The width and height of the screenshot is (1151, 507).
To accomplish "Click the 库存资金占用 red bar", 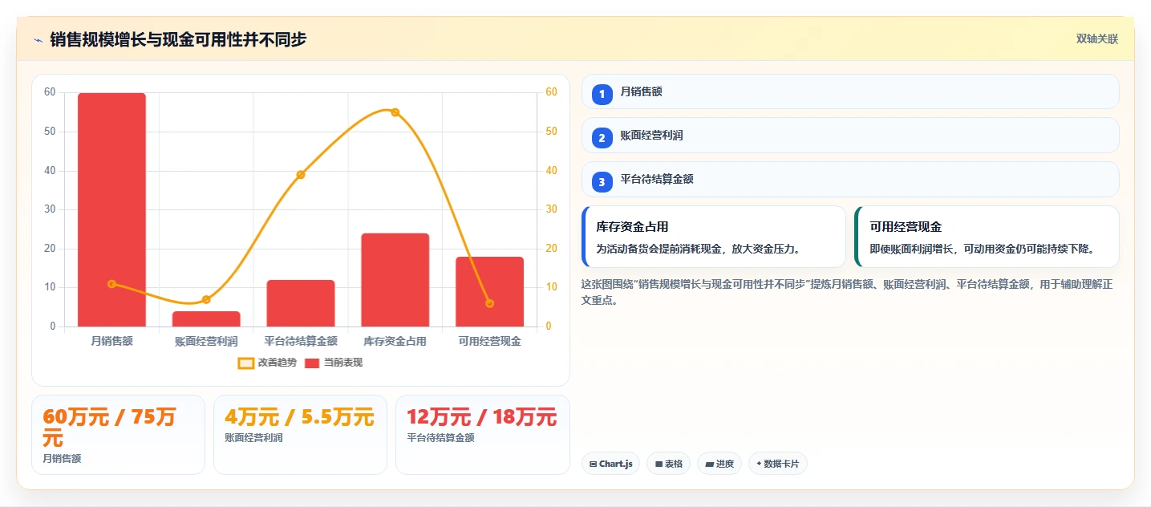I will click(395, 280).
